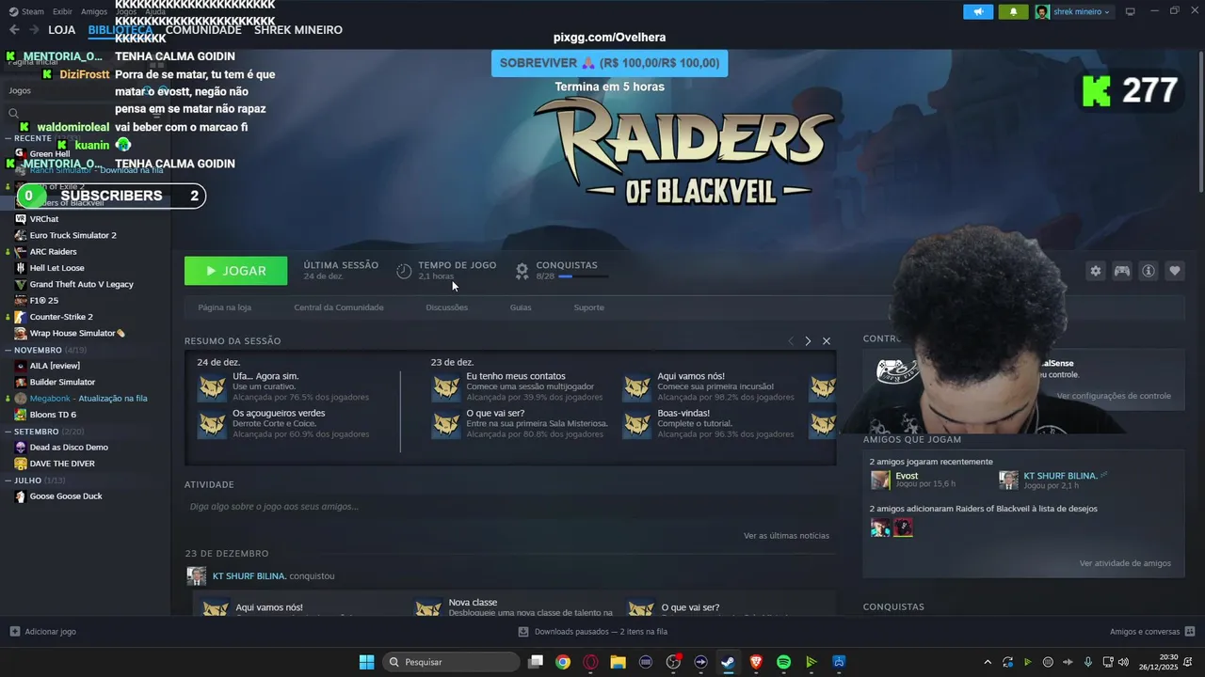1205x677 pixels.
Task: Click the Windows taskbar search box
Action: point(452,662)
